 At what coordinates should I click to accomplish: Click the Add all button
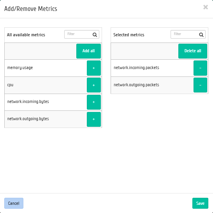(88, 51)
